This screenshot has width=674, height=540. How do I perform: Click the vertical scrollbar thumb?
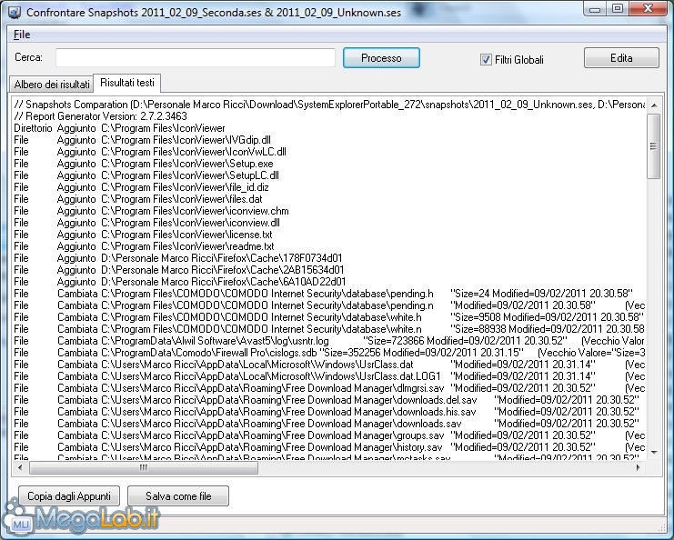point(654,146)
